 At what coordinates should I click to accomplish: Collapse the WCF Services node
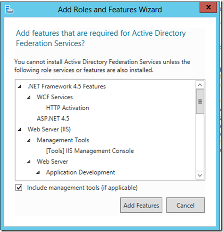point(29,97)
